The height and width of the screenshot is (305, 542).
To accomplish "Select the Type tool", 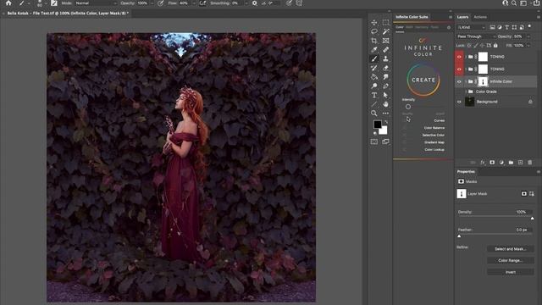I will coord(374,95).
